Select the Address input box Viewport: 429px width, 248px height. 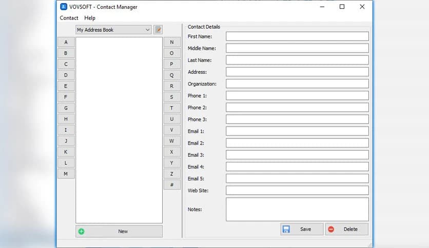coord(297,72)
